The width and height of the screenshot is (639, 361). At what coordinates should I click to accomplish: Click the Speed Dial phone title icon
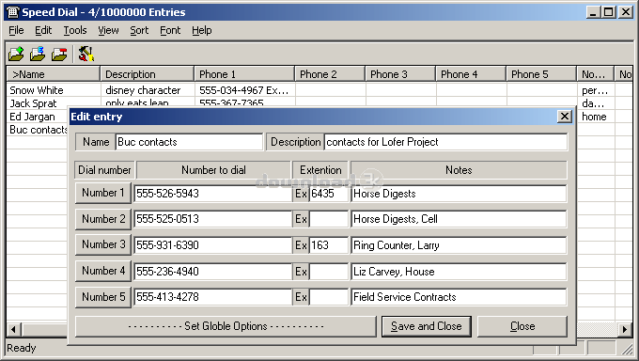click(12, 12)
